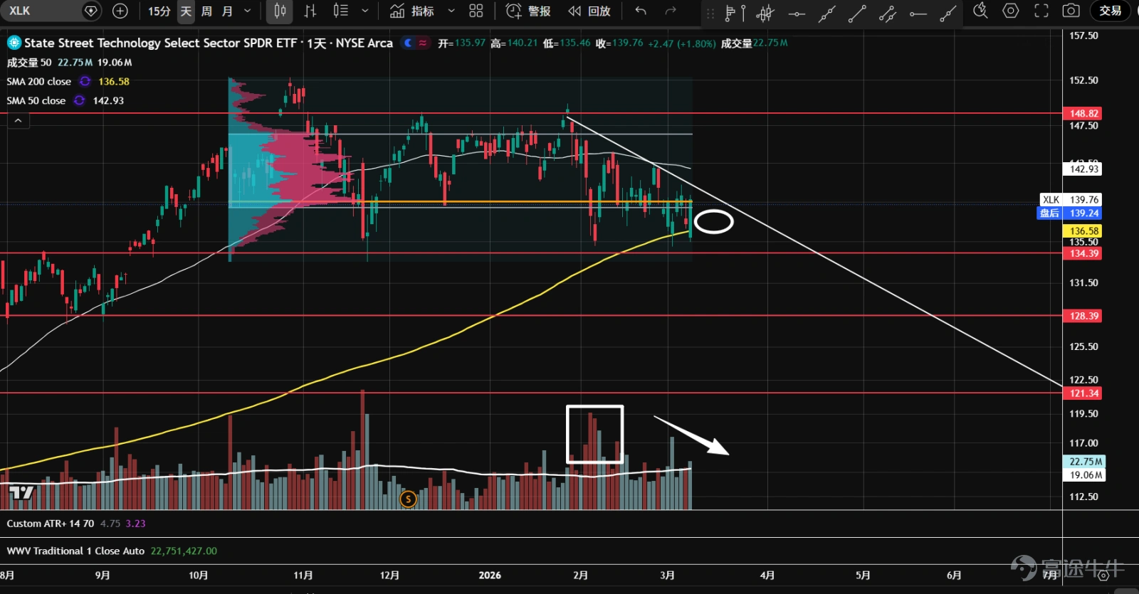Click the 142.93 SMA 50 price label

1082,169
